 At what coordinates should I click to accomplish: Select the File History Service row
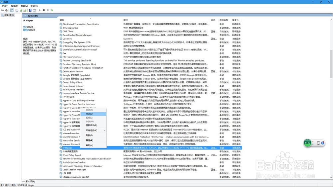click(x=151, y=57)
